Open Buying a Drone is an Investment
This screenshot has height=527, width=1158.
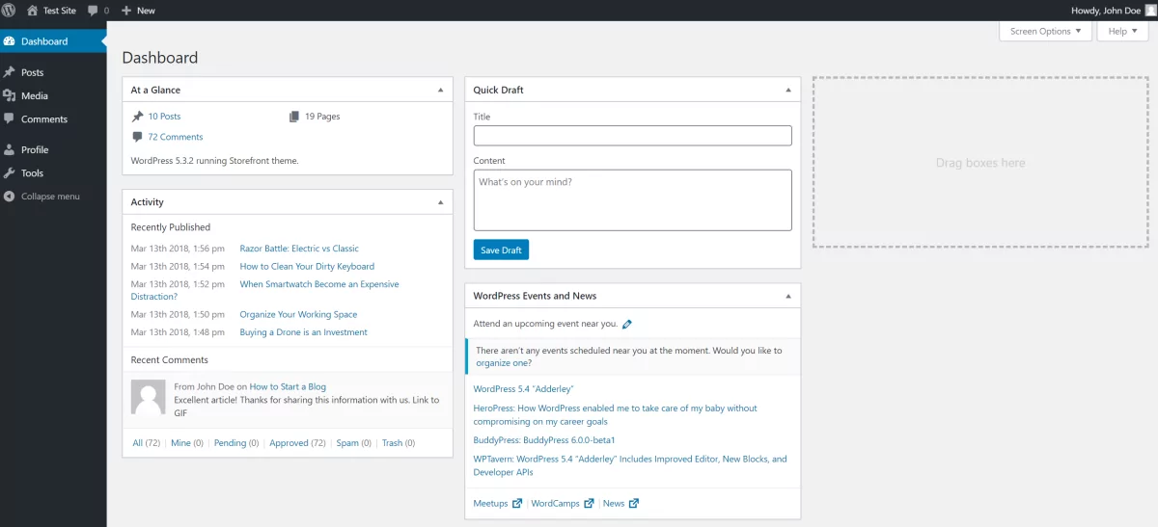pyautogui.click(x=304, y=332)
